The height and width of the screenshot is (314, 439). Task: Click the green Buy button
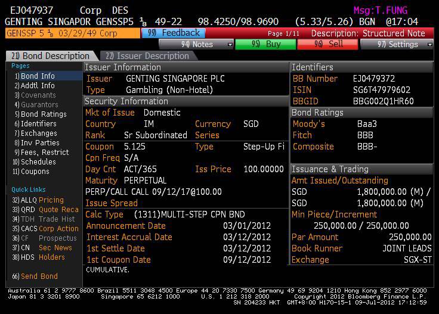(265, 44)
